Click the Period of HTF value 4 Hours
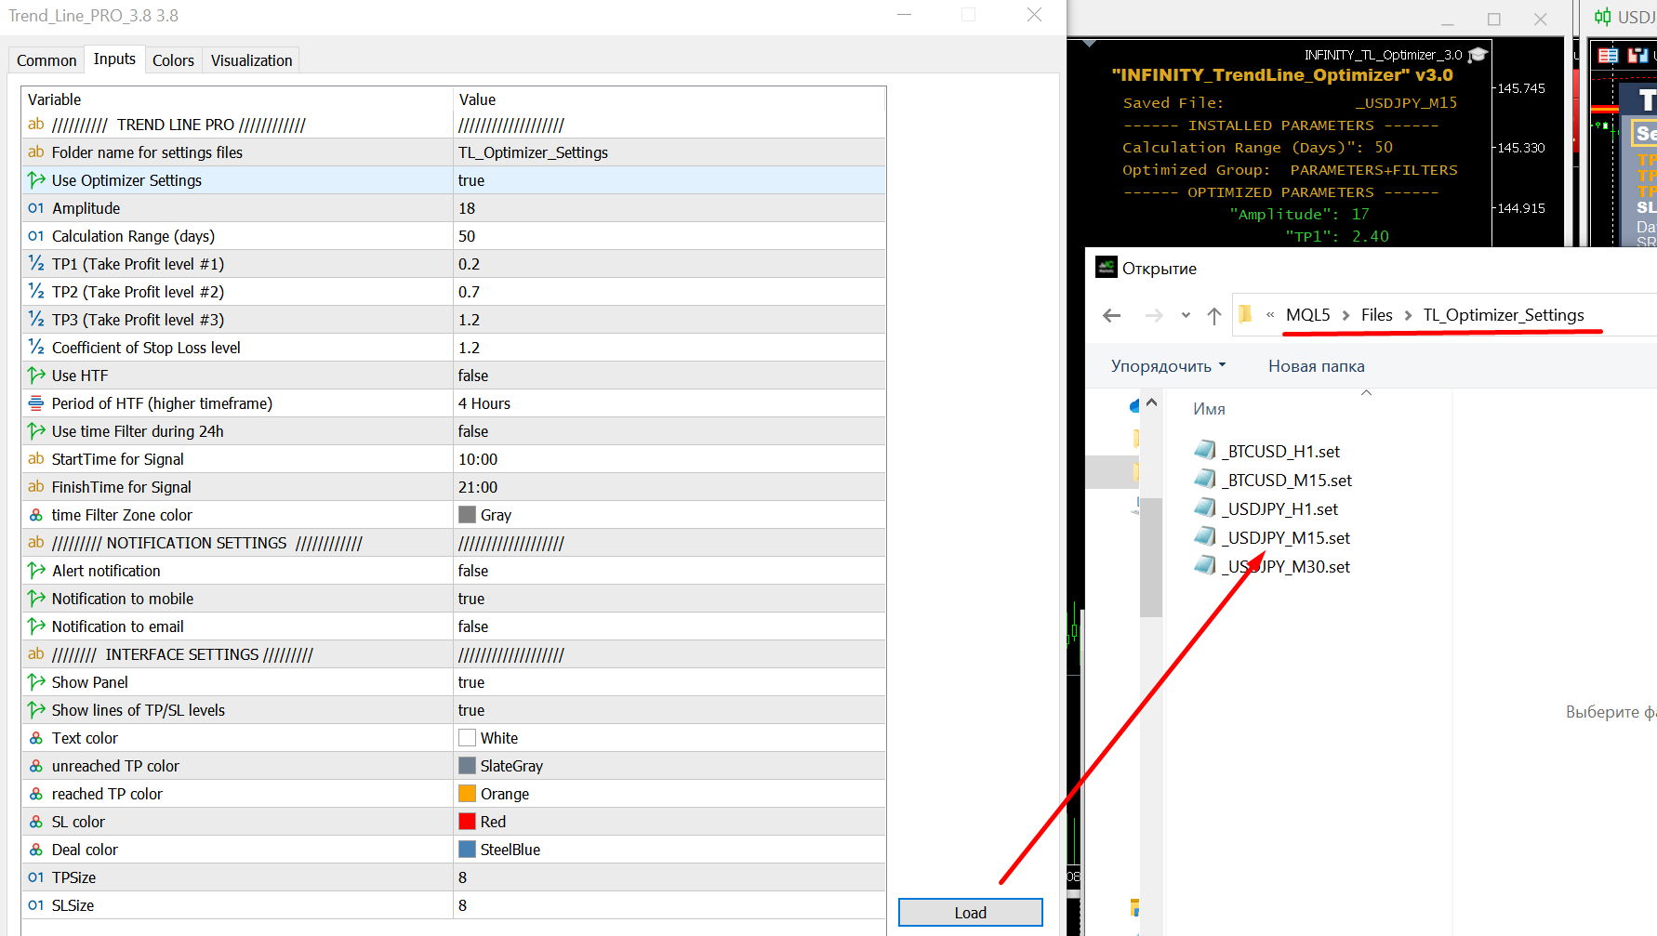Image resolution: width=1657 pixels, height=936 pixels. [x=484, y=403]
